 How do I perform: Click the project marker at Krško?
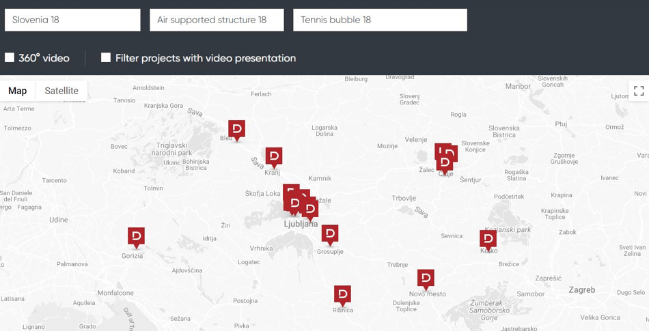tap(488, 240)
